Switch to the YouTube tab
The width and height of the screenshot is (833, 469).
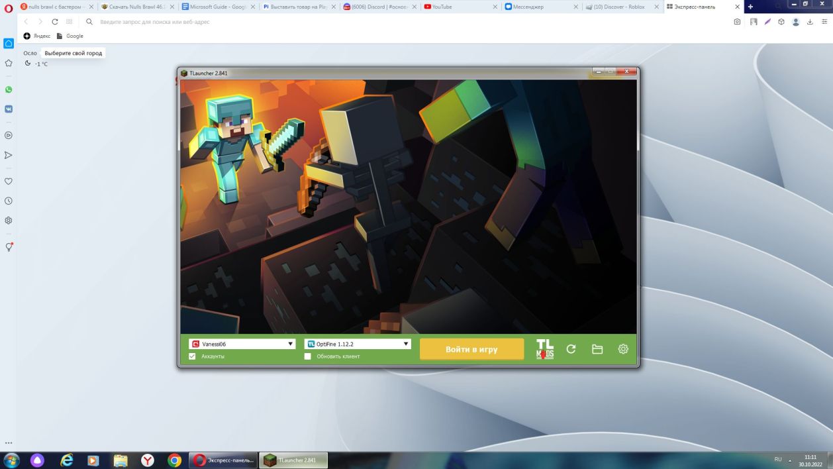[461, 7]
